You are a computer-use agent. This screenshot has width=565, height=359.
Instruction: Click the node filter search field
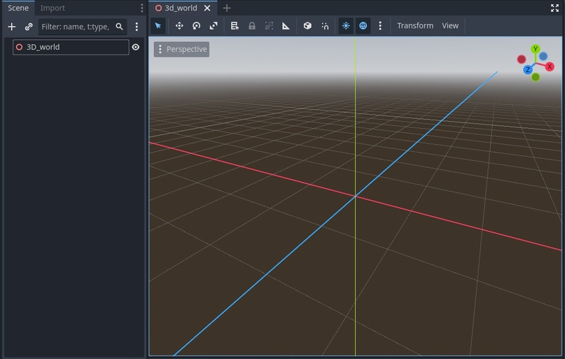[76, 27]
